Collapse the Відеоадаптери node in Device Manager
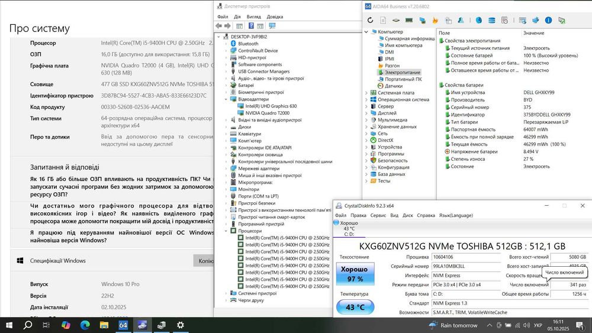The height and width of the screenshot is (333, 592). click(226, 99)
